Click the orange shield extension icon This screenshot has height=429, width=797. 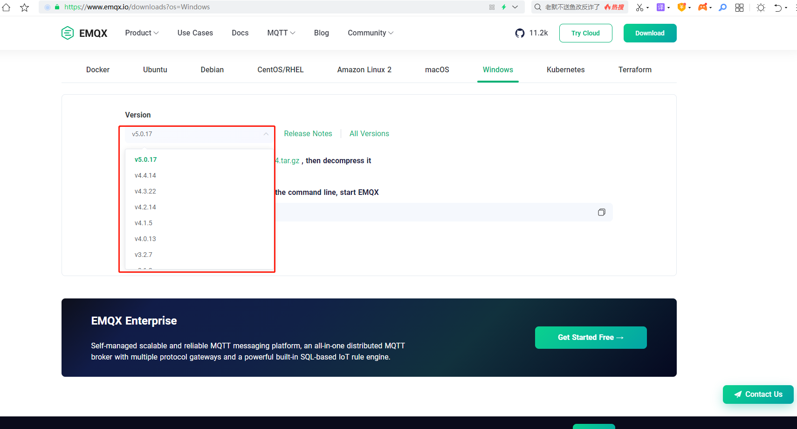pyautogui.click(x=681, y=7)
